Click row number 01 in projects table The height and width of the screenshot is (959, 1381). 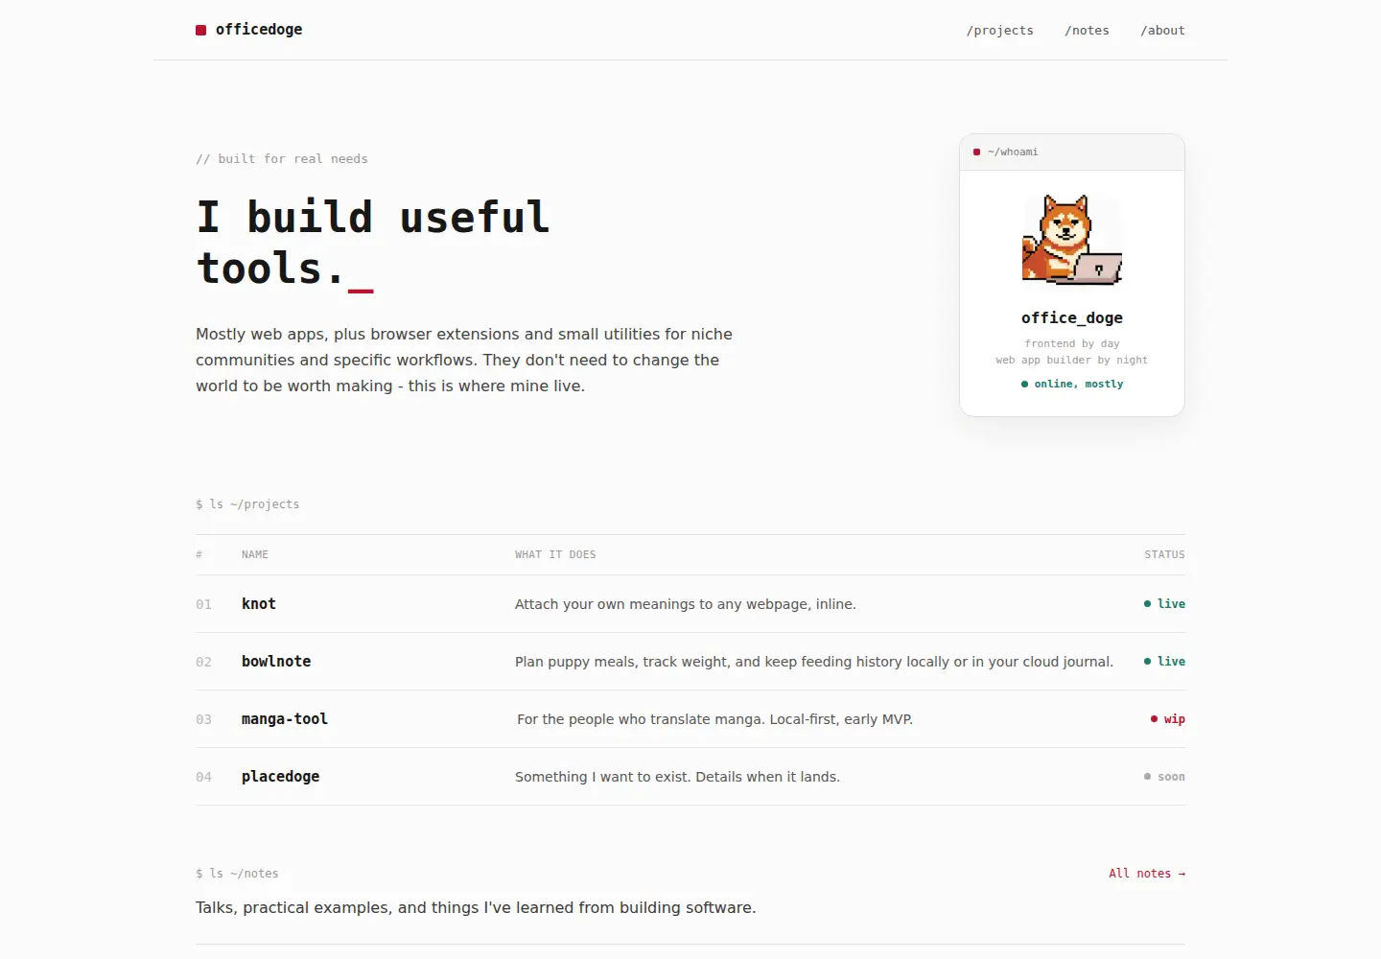click(x=203, y=604)
